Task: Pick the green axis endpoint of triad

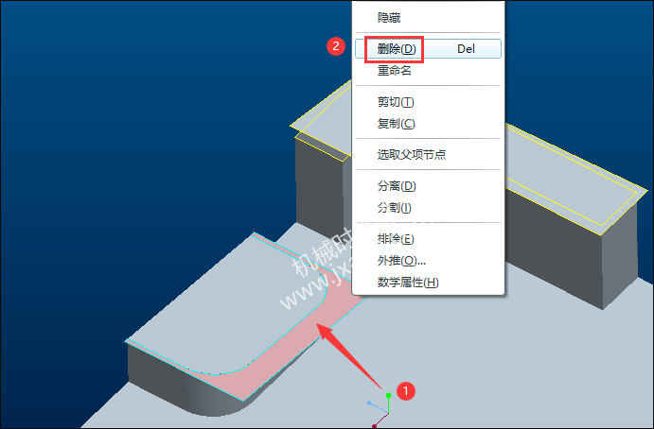Action: (388, 395)
